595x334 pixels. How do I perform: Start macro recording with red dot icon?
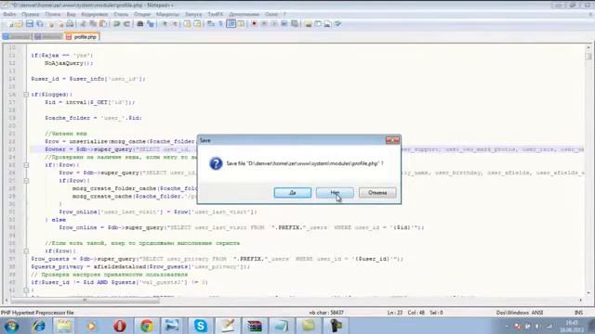coord(254,24)
